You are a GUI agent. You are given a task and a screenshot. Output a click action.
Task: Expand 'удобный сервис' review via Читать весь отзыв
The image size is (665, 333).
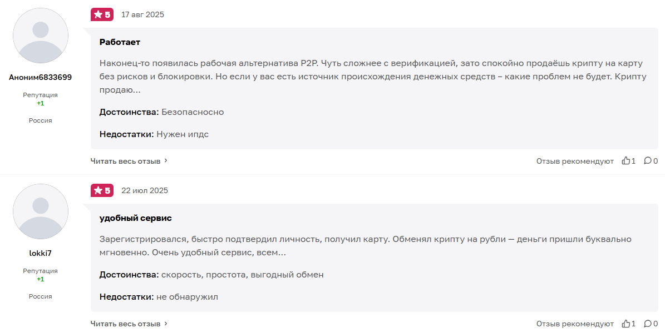point(129,324)
